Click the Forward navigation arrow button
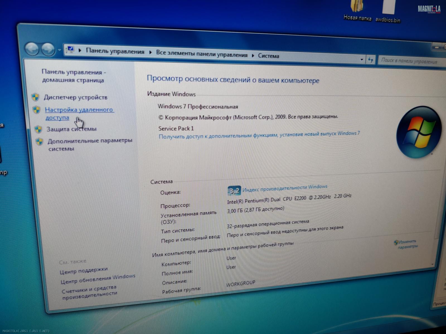Image resolution: width=446 pixels, height=334 pixels. point(48,50)
